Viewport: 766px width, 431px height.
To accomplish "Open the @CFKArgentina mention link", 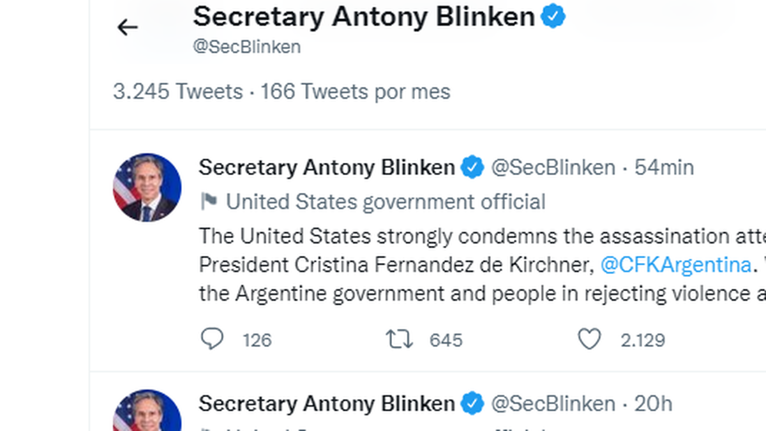I will pyautogui.click(x=675, y=264).
